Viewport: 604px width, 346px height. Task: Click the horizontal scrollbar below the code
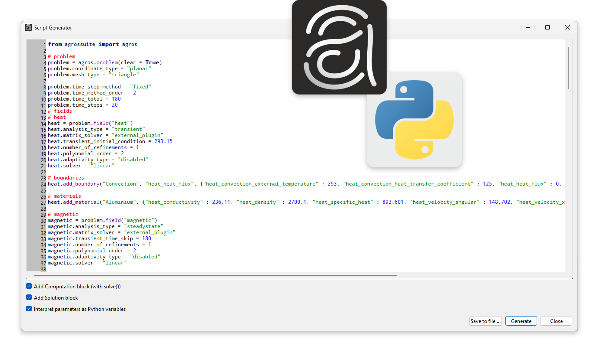tap(215, 275)
